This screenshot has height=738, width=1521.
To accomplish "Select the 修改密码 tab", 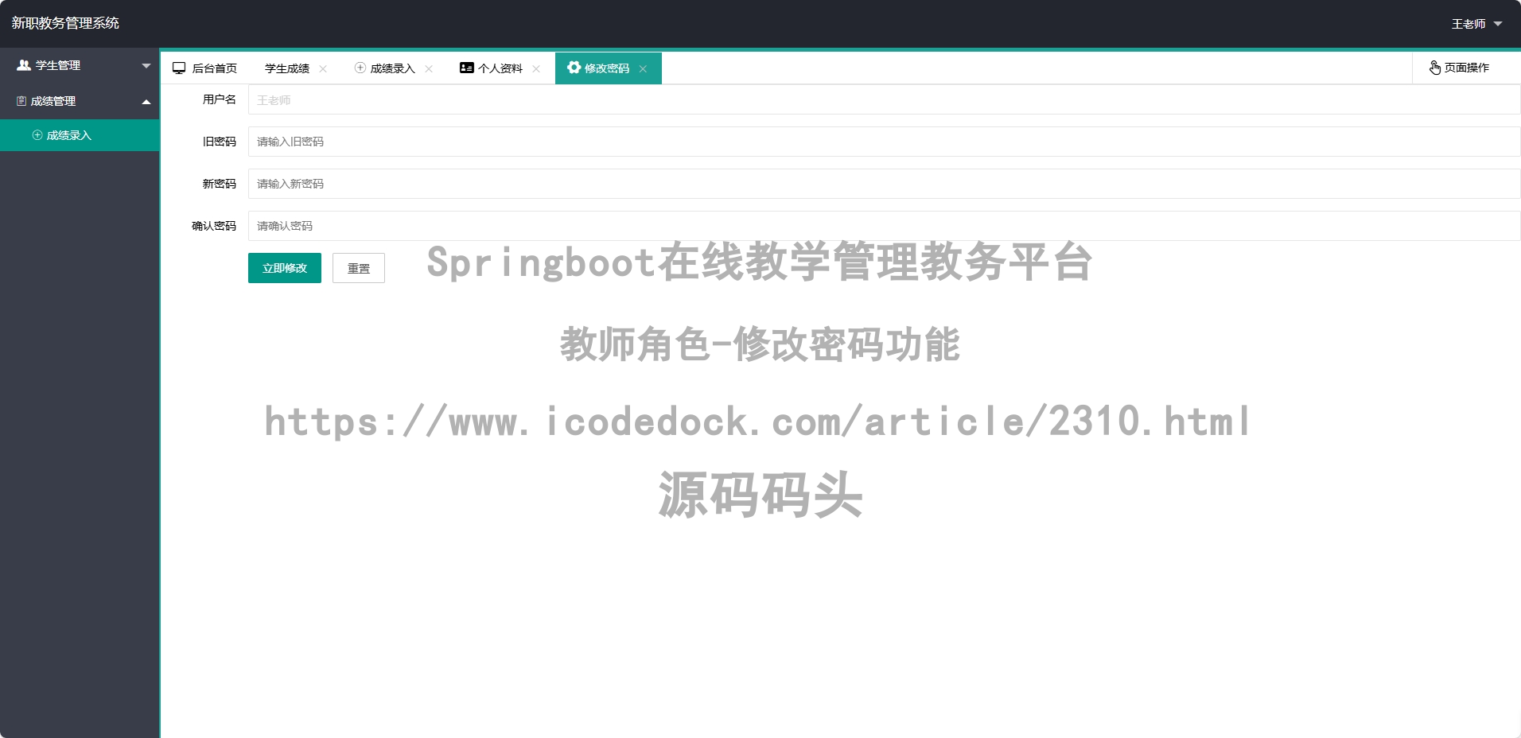I will point(607,68).
